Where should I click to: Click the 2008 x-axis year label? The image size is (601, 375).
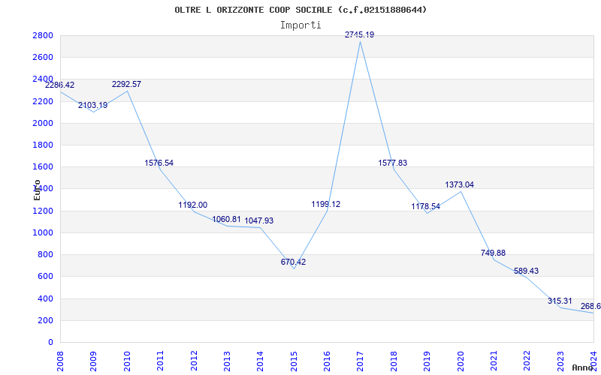pyautogui.click(x=60, y=361)
